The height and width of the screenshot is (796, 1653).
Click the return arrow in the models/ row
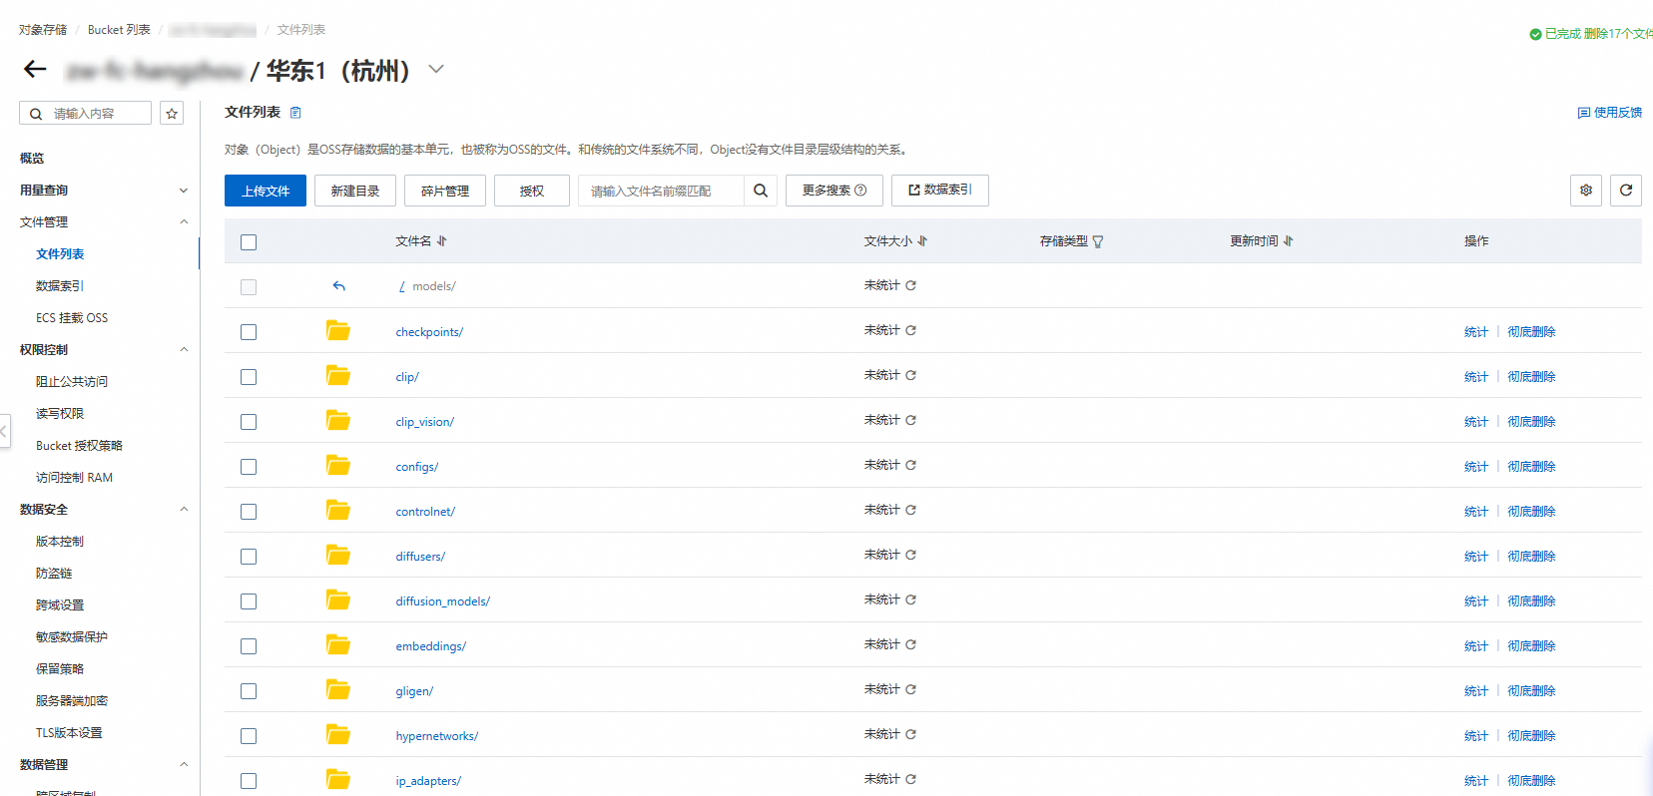click(x=338, y=286)
